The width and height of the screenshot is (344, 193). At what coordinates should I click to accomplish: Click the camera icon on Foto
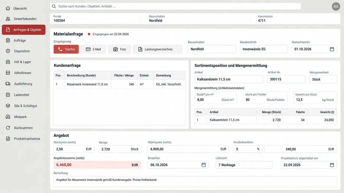[x=115, y=49]
